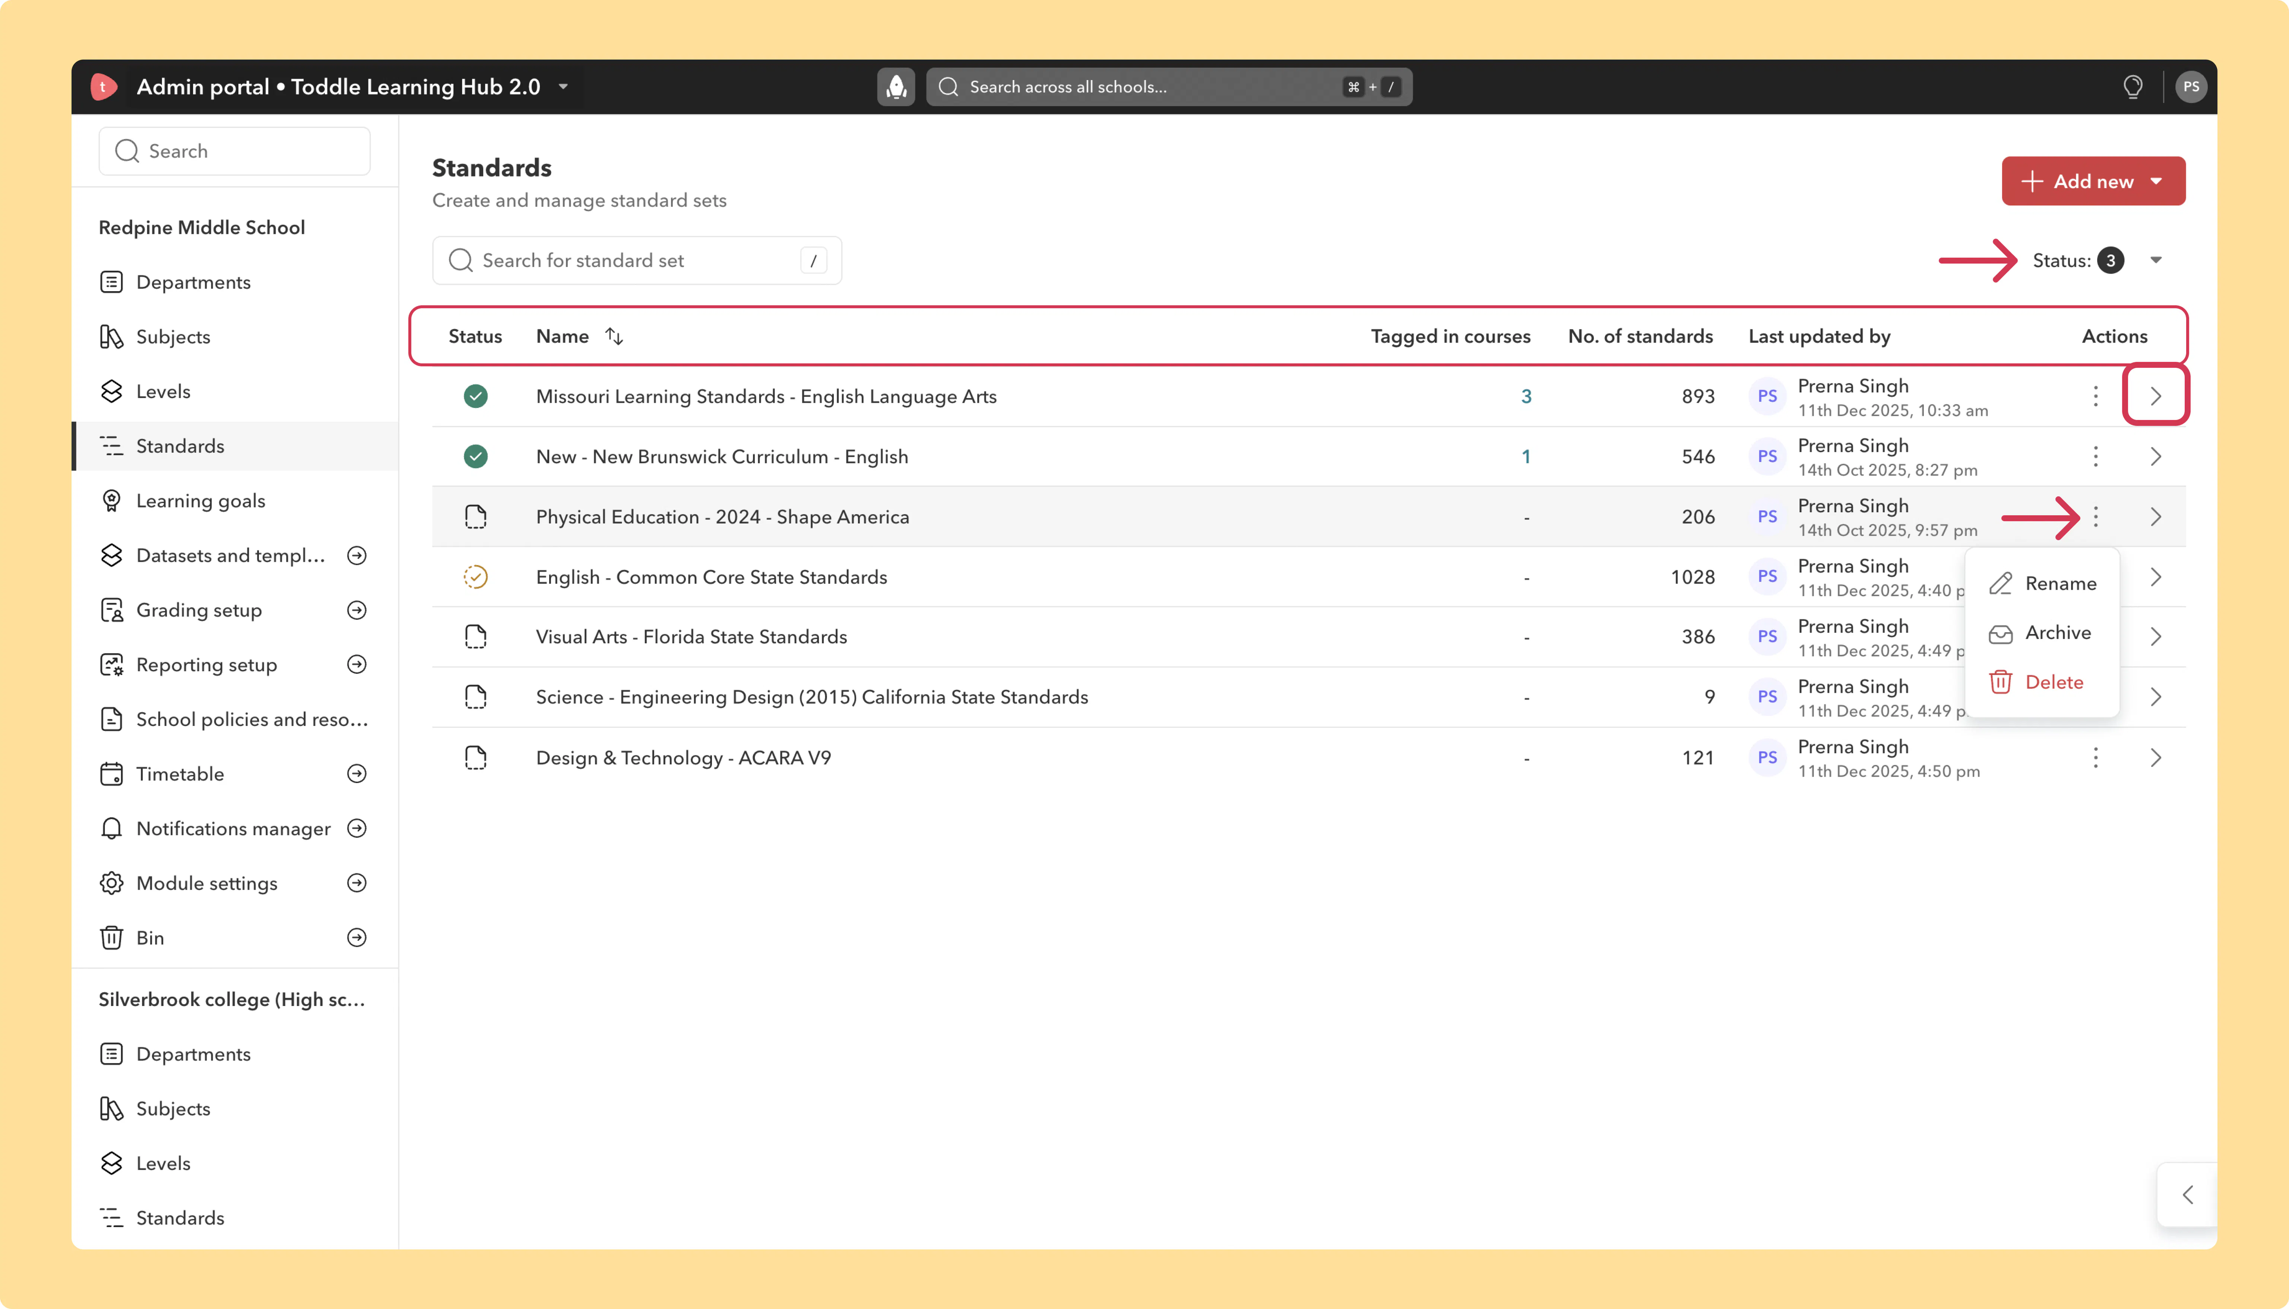
Task: Open Reporting setup page
Action: point(206,665)
